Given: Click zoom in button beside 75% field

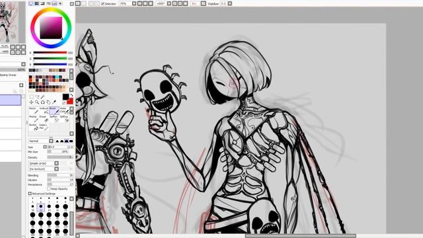Looking at the screenshot, I should click(x=145, y=3).
